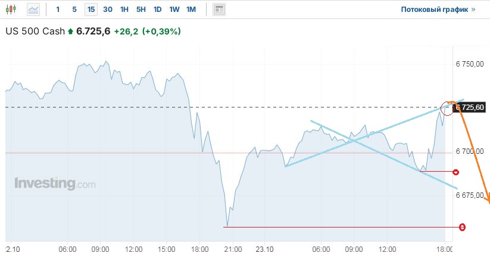Choose the 30 minute interval
The height and width of the screenshot is (256, 490).
[107, 10]
